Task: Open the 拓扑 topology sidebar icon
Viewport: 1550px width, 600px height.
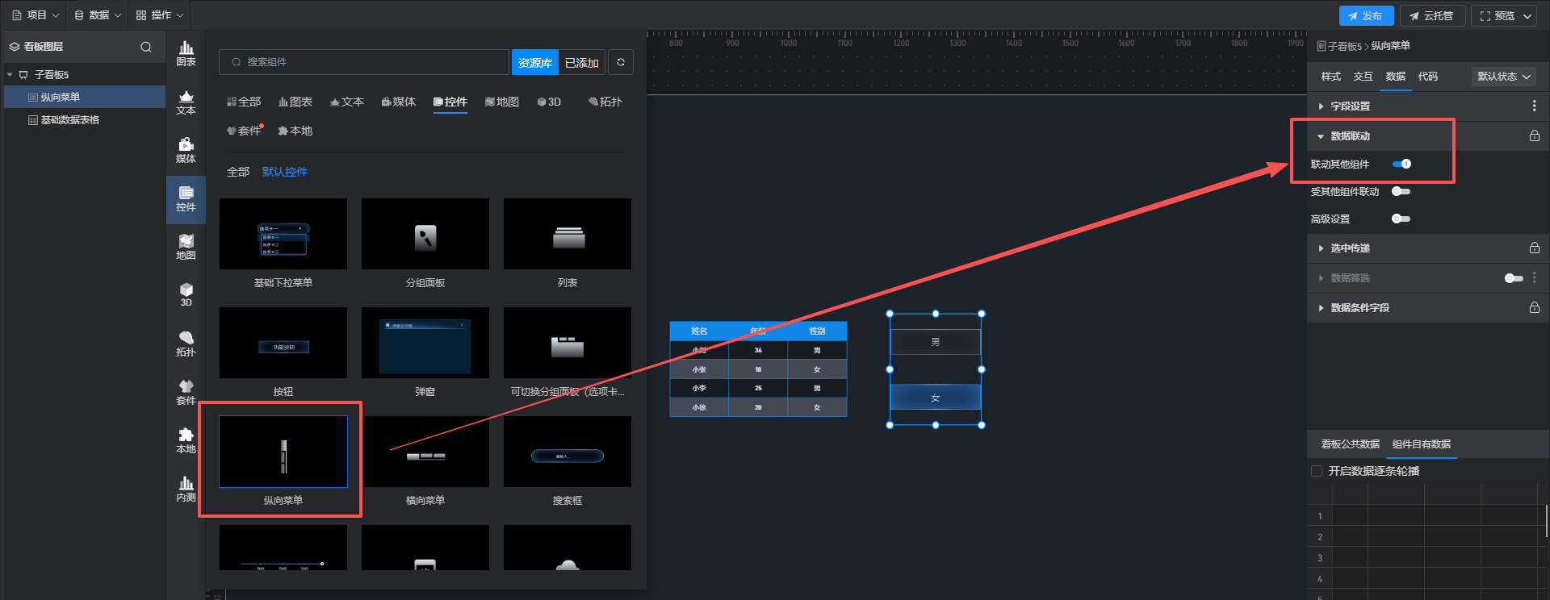Action: [186, 344]
